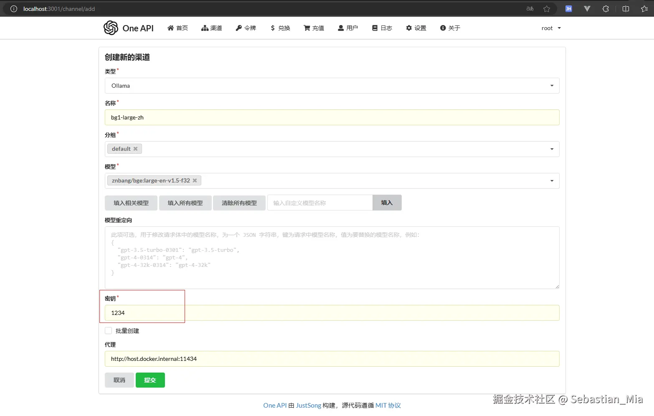Open the 类型 Ollama type dropdown
Screen dimensions: 654x416
click(332, 86)
